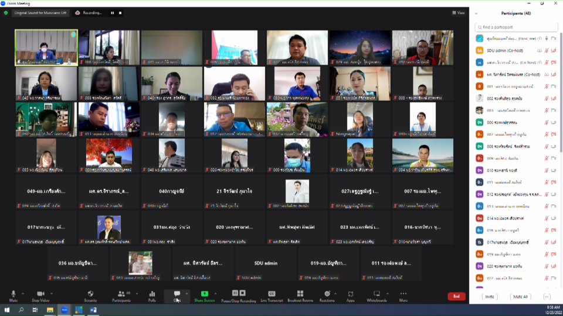Click the Mute microphone icon

point(13,294)
